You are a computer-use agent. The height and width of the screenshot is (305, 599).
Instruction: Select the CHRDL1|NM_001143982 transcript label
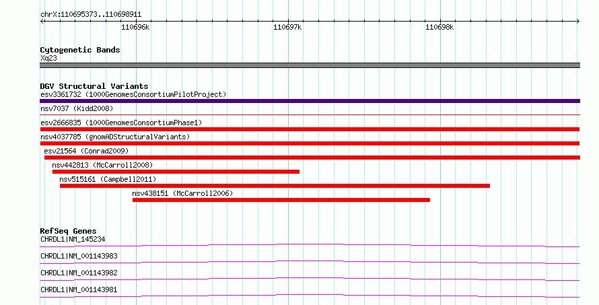(x=79, y=273)
